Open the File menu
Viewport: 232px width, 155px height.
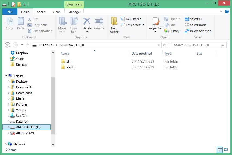coord(10,12)
